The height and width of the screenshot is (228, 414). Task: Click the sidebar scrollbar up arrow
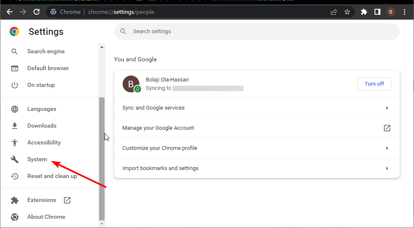tap(102, 47)
